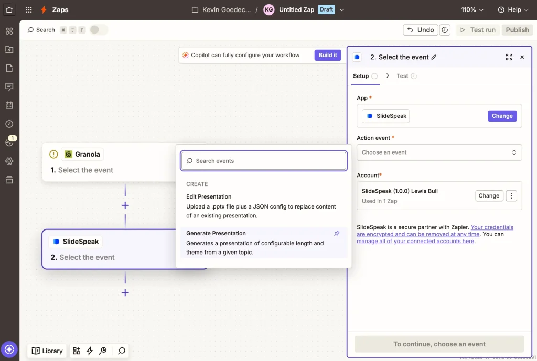This screenshot has height=361, width=537.
Task: Open the Choose an event dropdown
Action: [439, 152]
